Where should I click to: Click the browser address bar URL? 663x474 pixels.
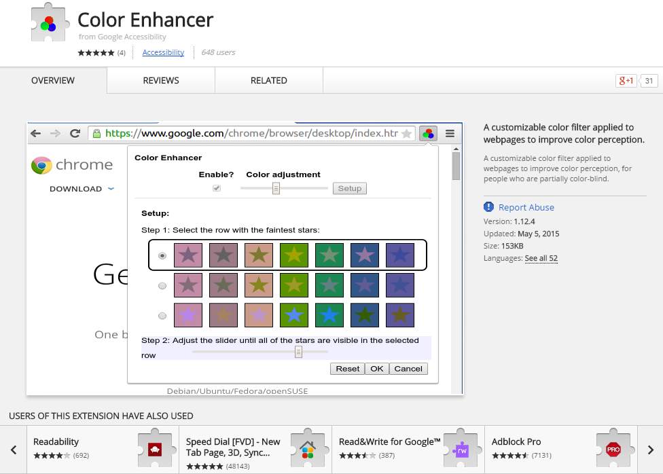[251, 134]
